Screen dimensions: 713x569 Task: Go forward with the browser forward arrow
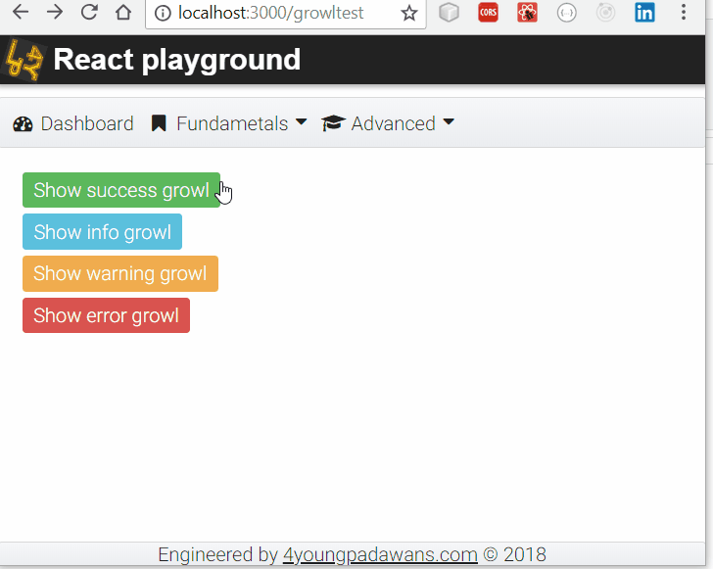[55, 12]
